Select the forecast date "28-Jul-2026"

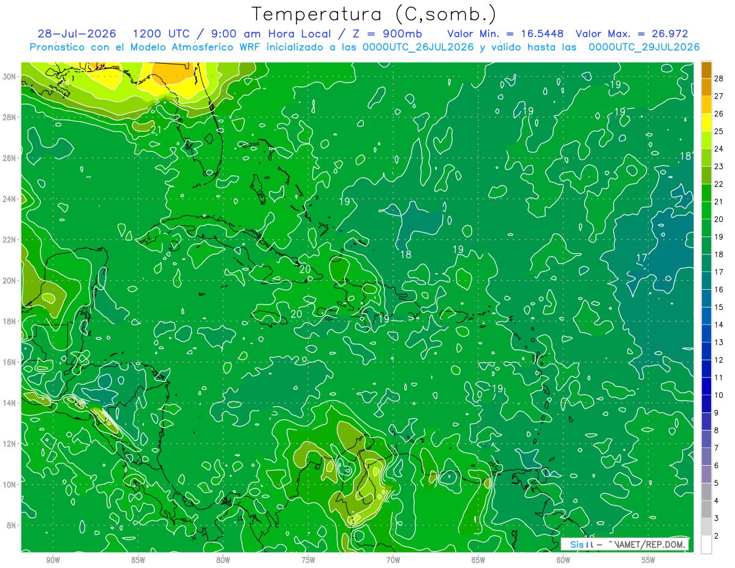[x=78, y=34]
